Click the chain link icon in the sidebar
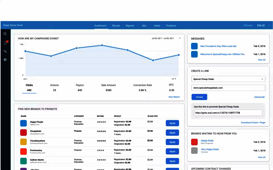The width and height of the screenshot is (273, 170). pos(5,51)
